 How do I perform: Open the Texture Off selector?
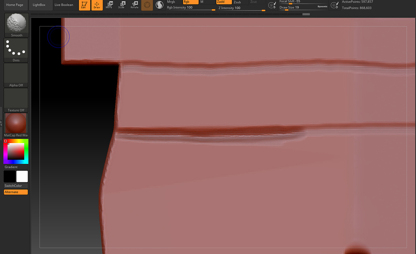(16, 100)
